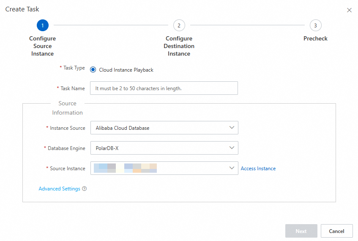The height and width of the screenshot is (241, 358).
Task: Click the Next button
Action: click(x=301, y=231)
